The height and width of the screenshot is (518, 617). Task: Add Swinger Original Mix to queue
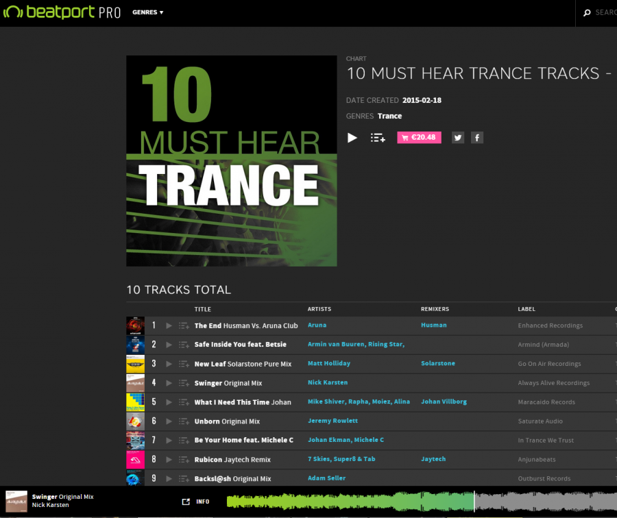point(184,383)
